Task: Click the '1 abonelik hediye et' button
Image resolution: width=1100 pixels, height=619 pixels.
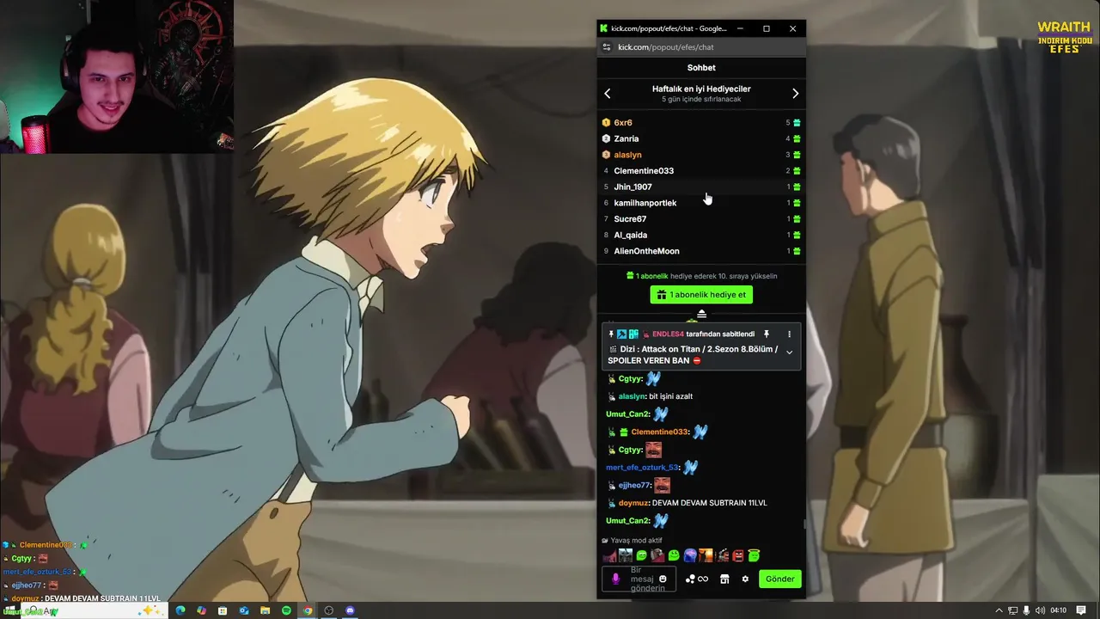Action: tap(701, 295)
